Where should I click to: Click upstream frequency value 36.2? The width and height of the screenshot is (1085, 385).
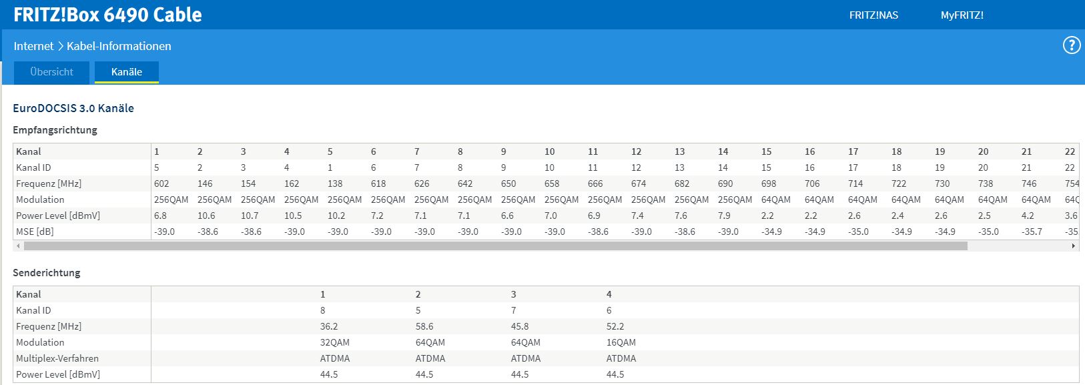tap(329, 326)
